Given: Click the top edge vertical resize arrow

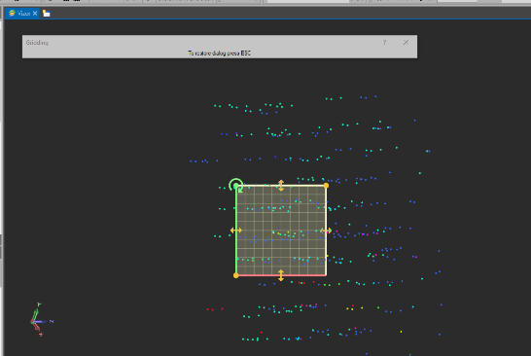Looking at the screenshot, I should point(281,185).
